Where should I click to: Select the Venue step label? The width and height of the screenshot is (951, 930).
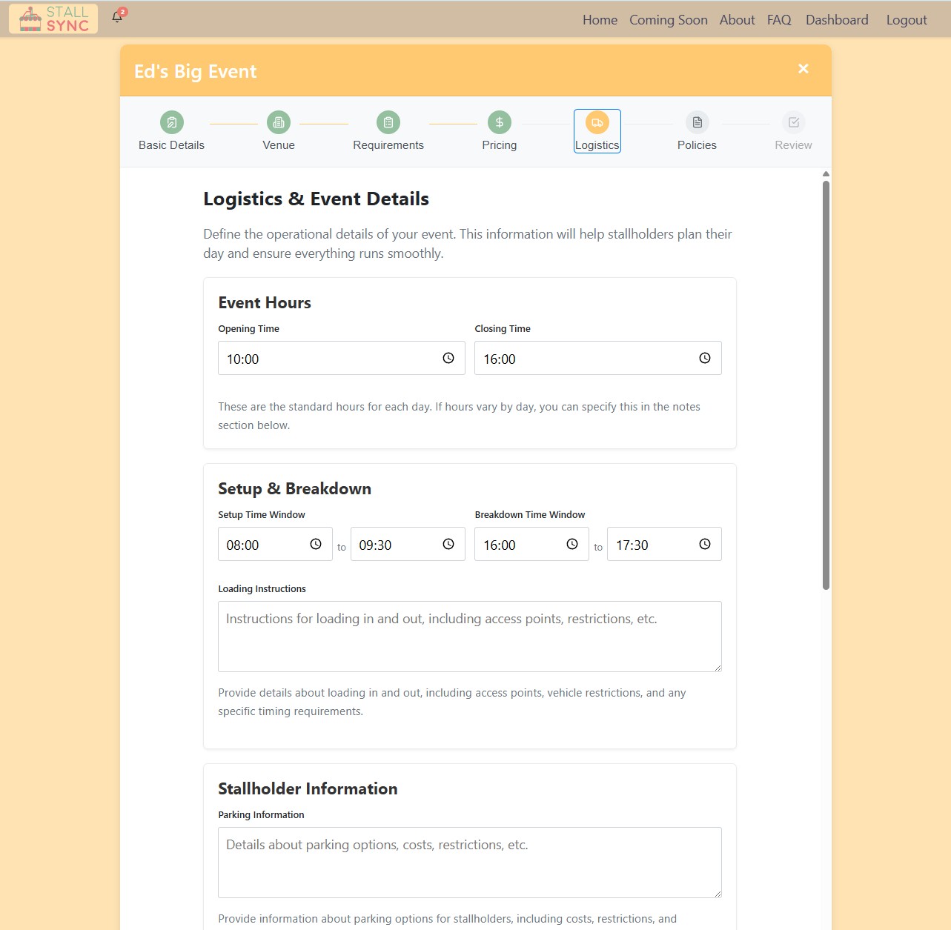point(279,145)
